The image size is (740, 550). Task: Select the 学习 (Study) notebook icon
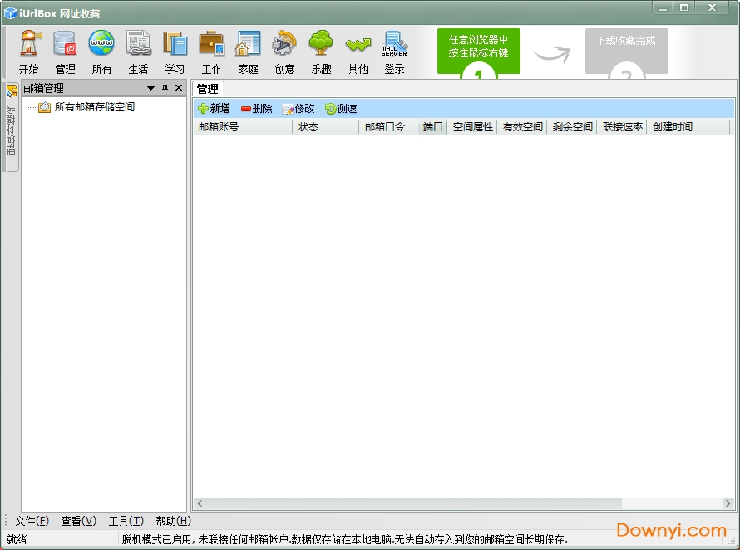point(175,50)
